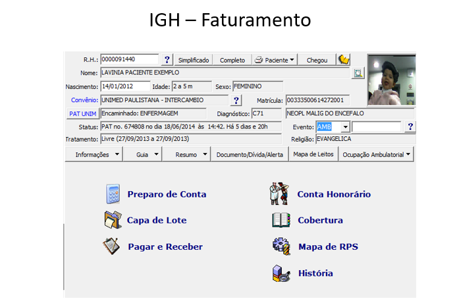Open the Cobertura book icon

tap(281, 220)
